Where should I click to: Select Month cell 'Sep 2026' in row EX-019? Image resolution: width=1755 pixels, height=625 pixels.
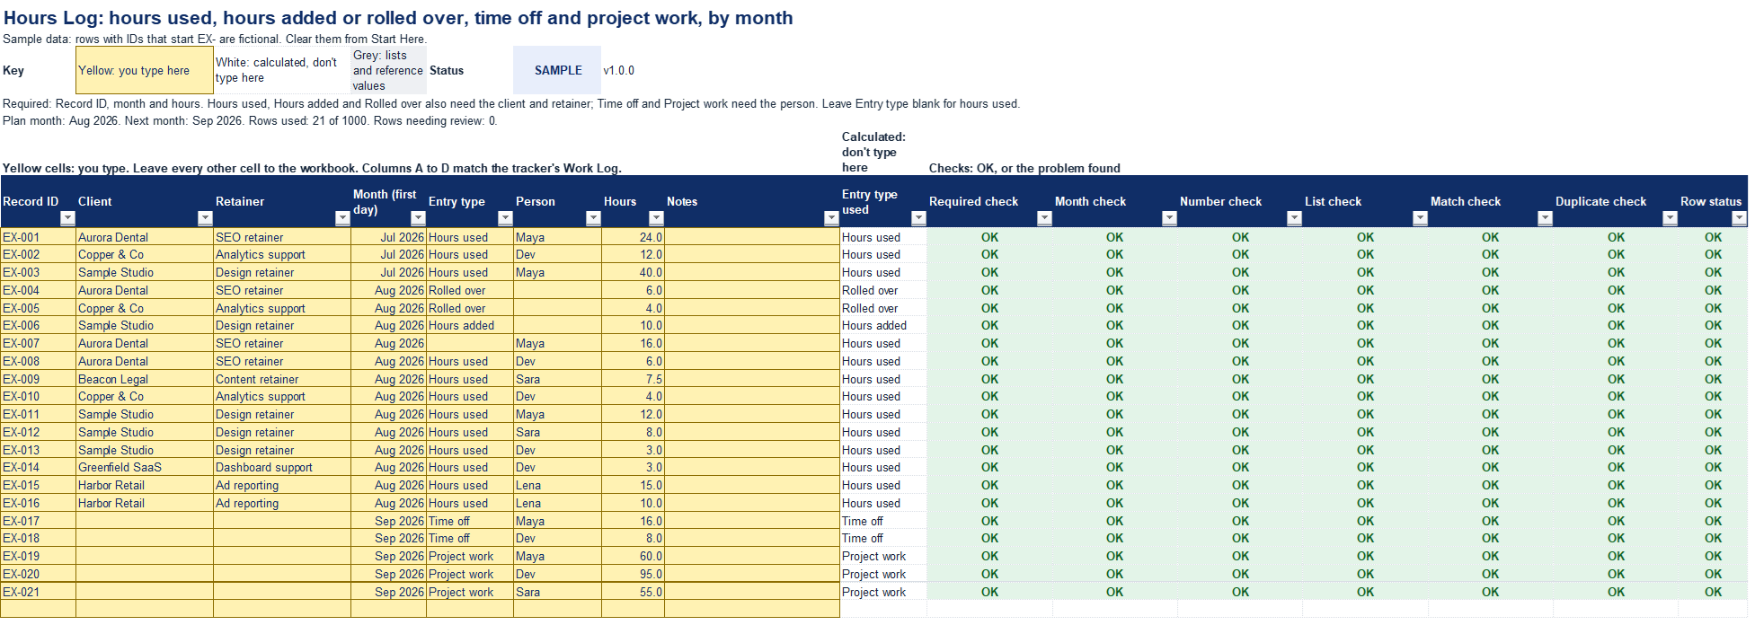(388, 556)
